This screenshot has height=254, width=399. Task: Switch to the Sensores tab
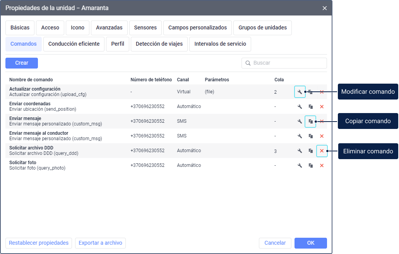[145, 28]
